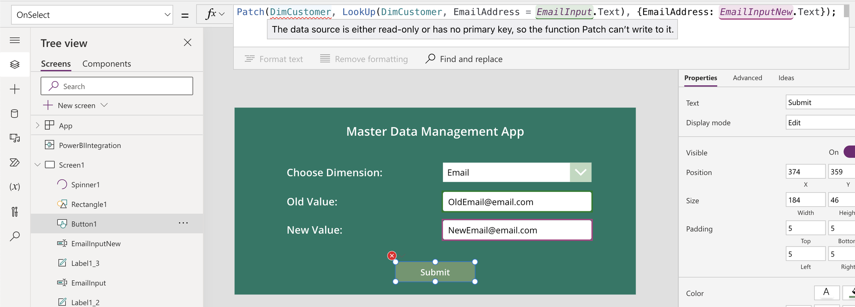Open the Choose Dimension Email dropdown
The width and height of the screenshot is (855, 307).
pyautogui.click(x=580, y=172)
